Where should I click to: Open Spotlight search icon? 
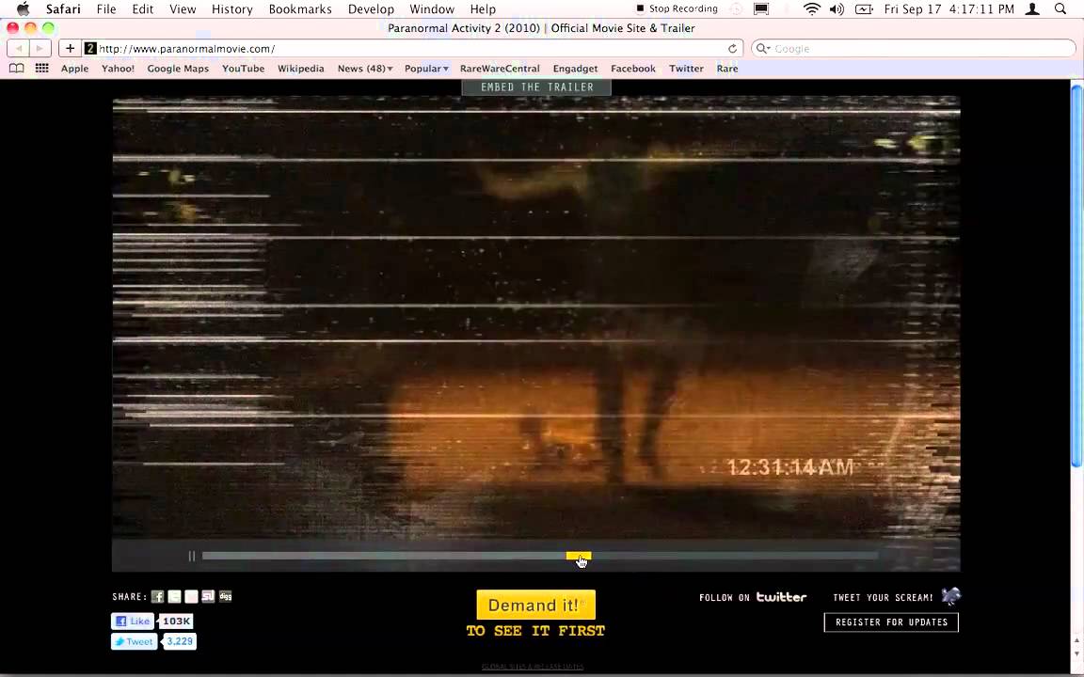(x=1060, y=9)
